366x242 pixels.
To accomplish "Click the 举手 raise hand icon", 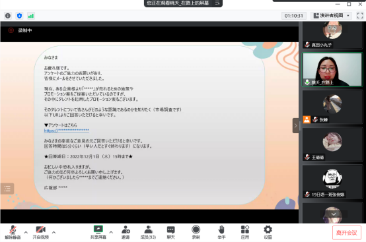I will [x=221, y=232].
